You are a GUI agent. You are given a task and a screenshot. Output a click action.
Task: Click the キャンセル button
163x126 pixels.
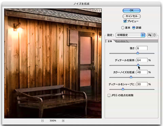coord(131,16)
